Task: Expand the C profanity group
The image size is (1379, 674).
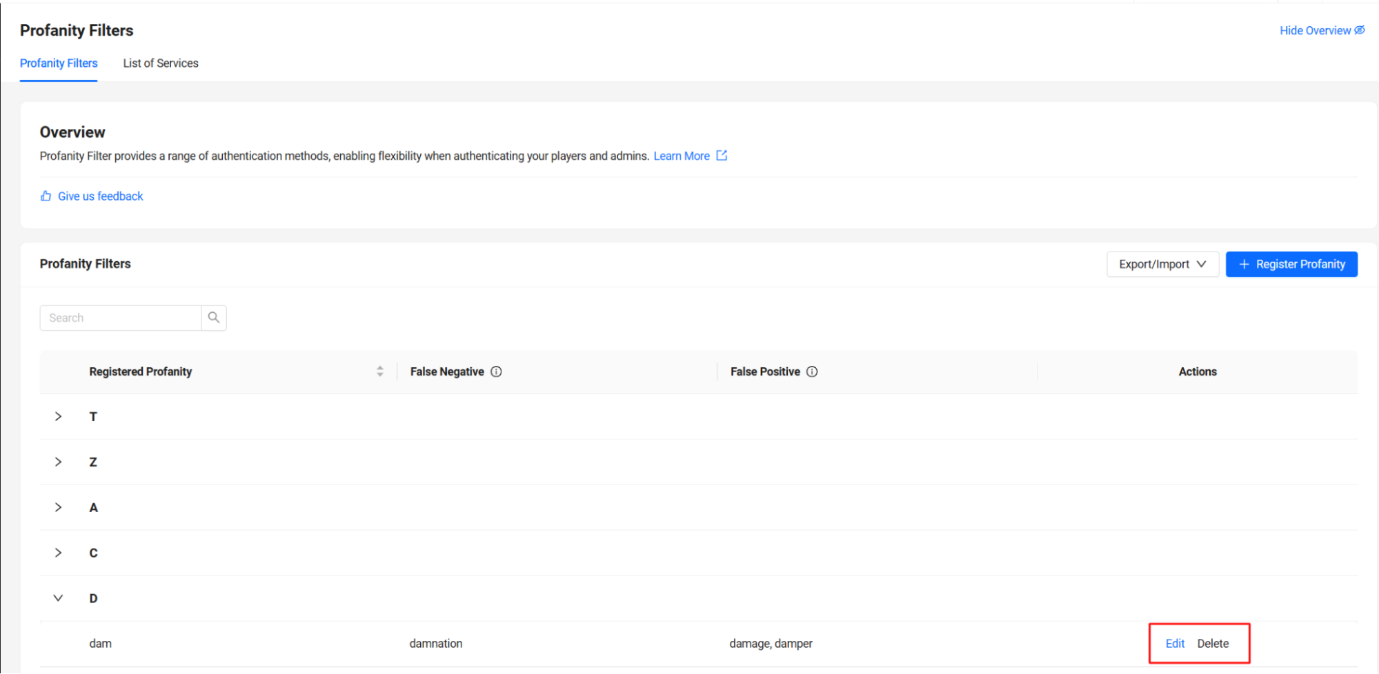Action: point(59,553)
